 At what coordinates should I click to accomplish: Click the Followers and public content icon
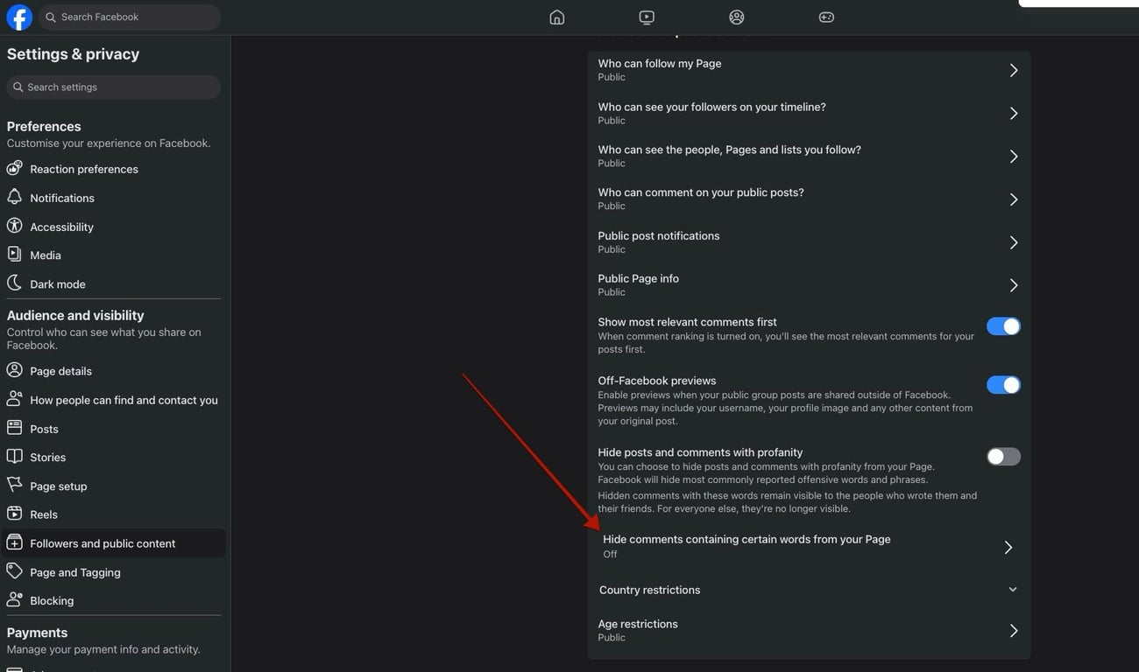[15, 542]
